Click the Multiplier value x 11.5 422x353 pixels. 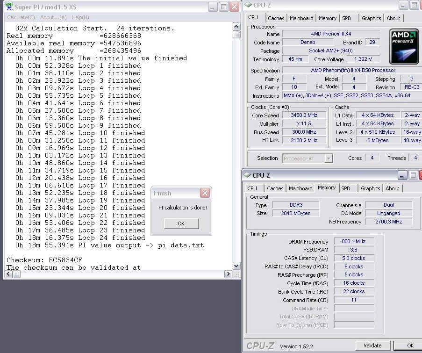coord(304,123)
